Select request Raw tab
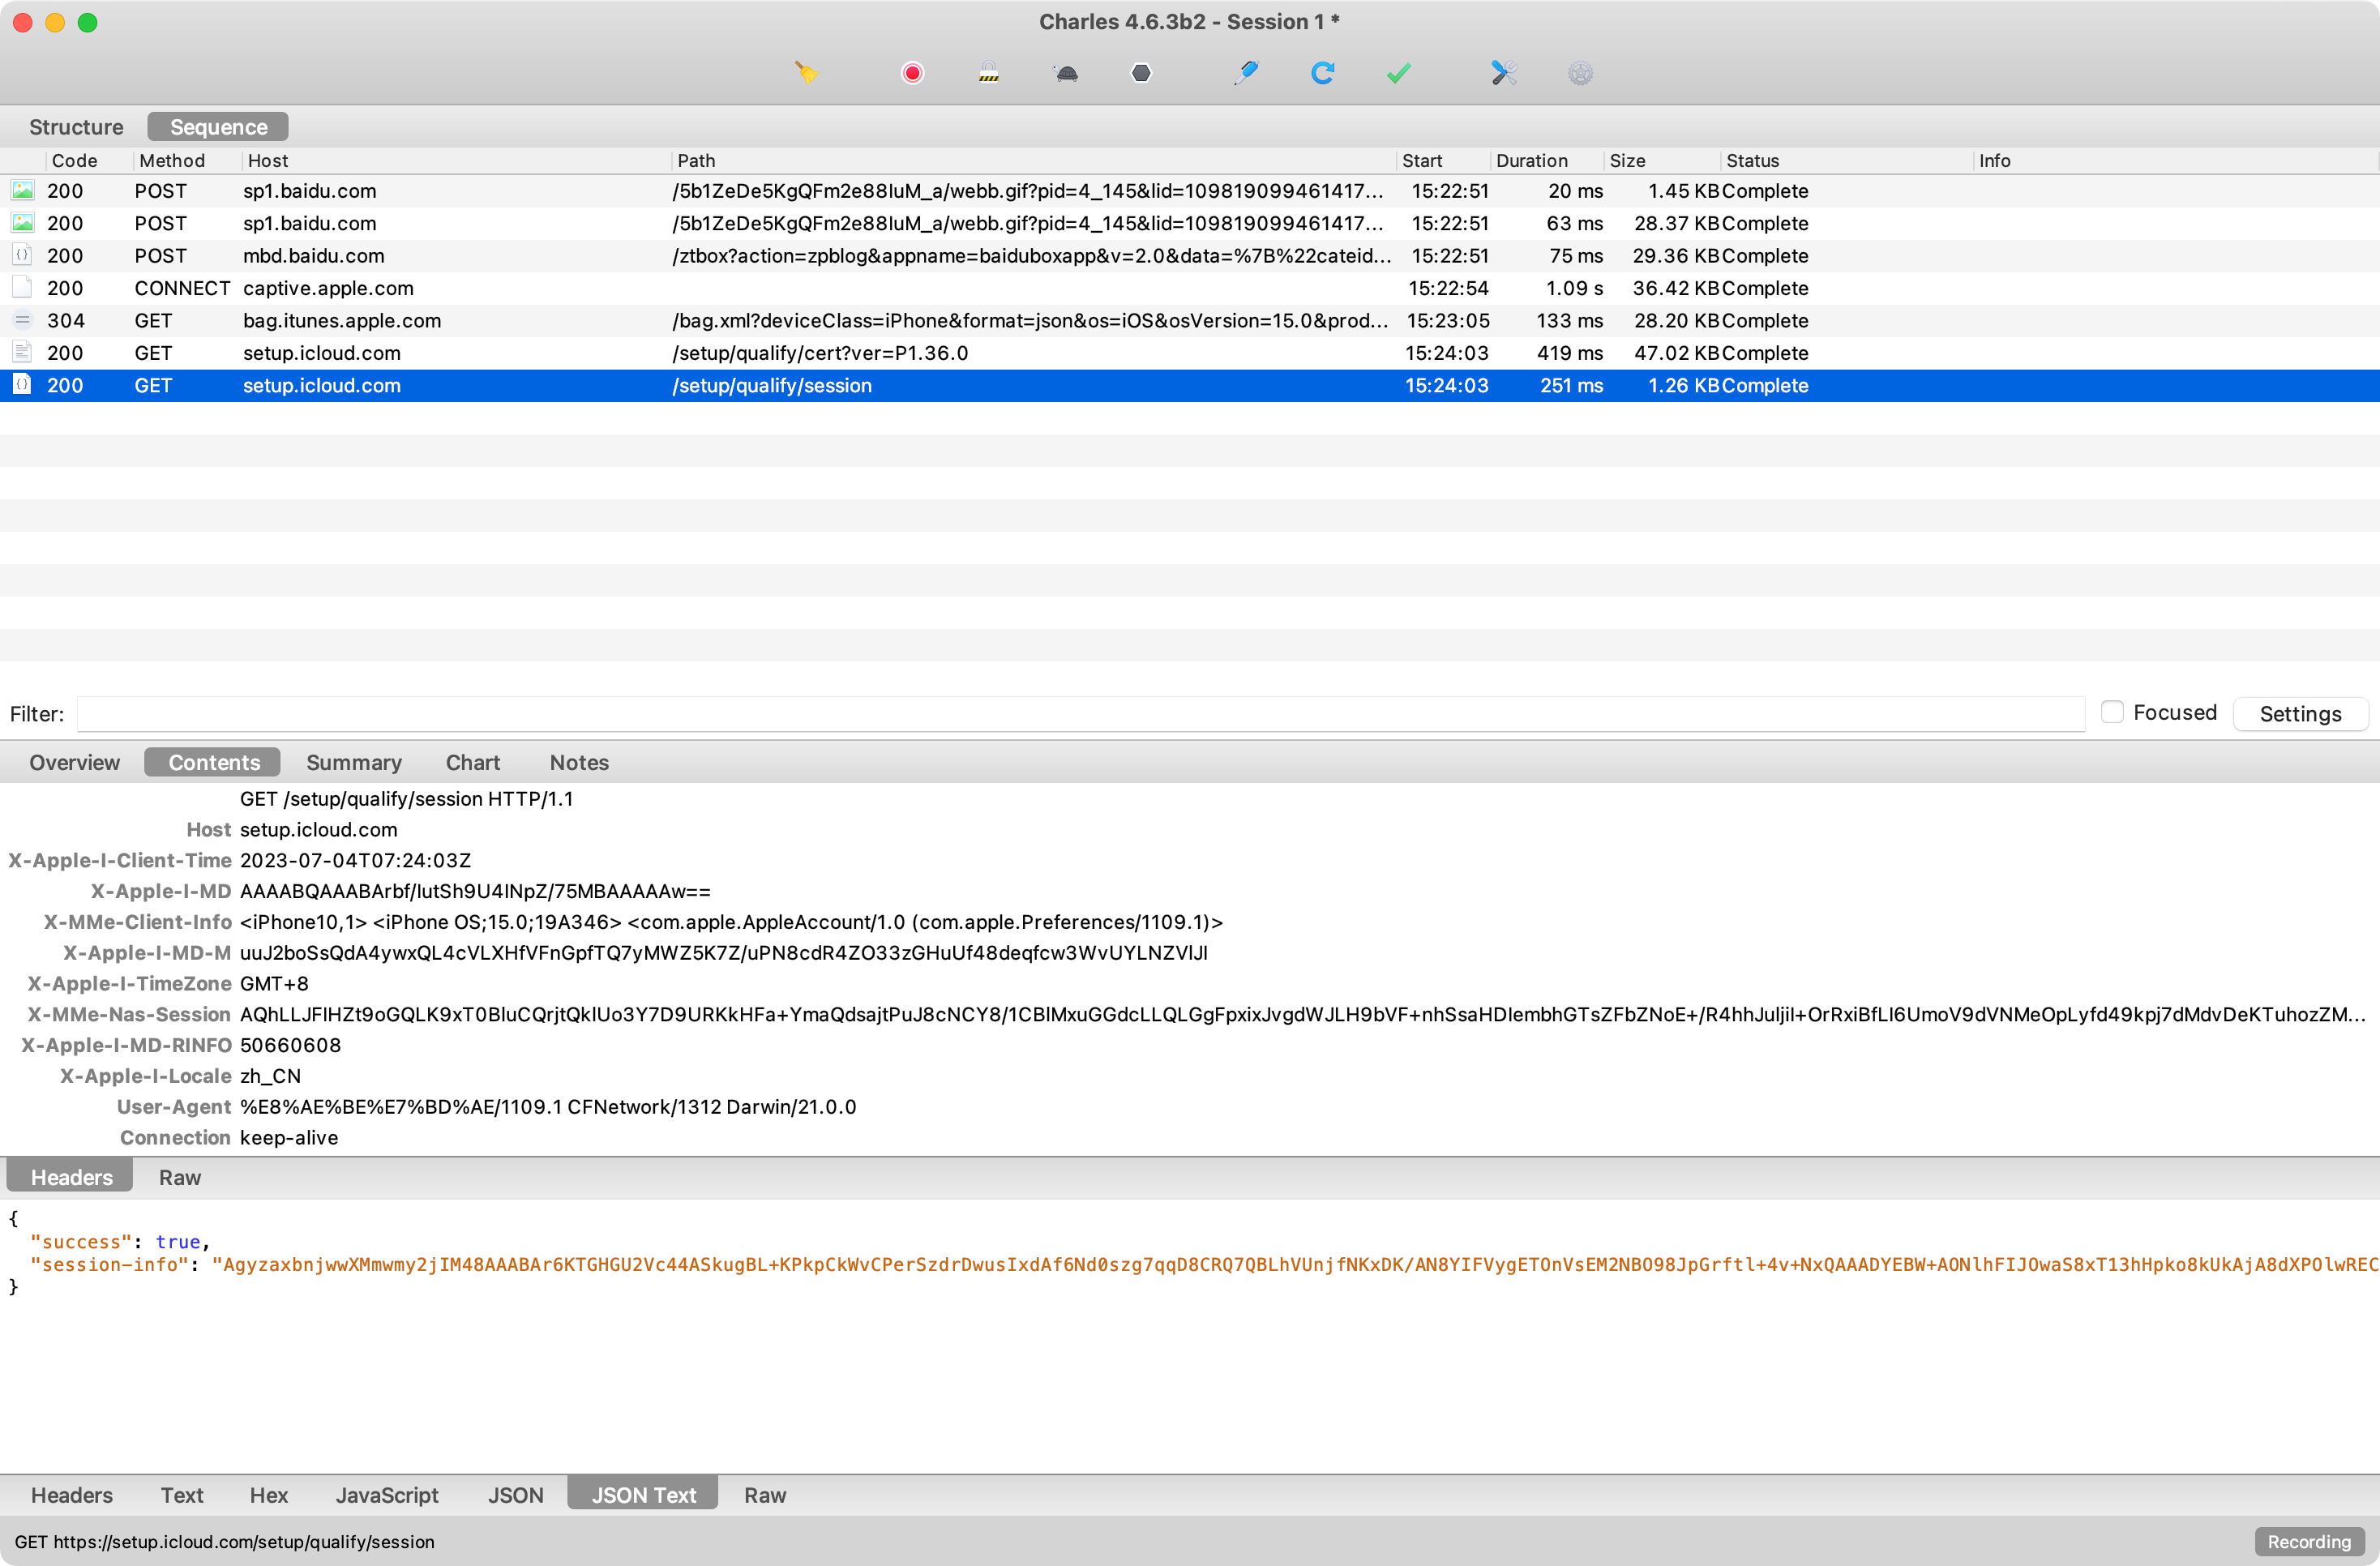The width and height of the screenshot is (2380, 1566). (179, 1177)
